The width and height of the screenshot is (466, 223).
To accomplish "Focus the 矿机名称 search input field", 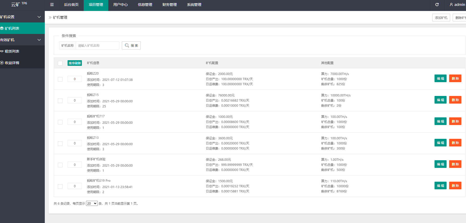I will 97,45.
